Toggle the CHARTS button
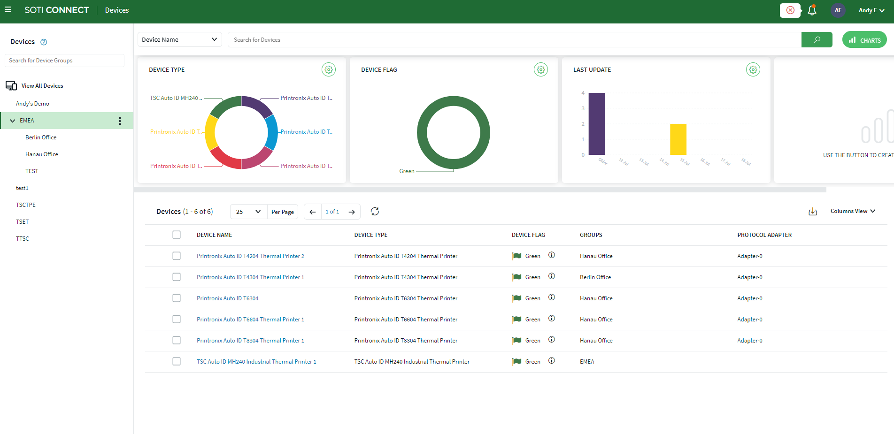Screen dimensions: 894x434 [864, 40]
